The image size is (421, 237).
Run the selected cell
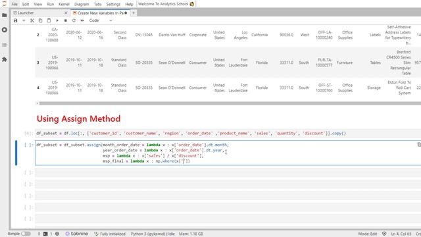[x=57, y=20]
